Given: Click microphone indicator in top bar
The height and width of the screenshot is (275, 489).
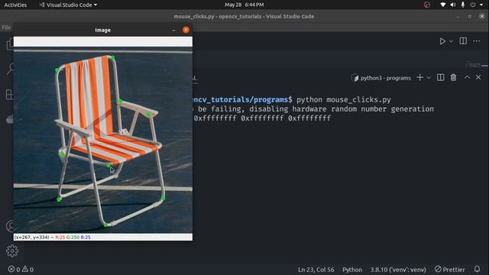Looking at the screenshot, I should pos(463,5).
